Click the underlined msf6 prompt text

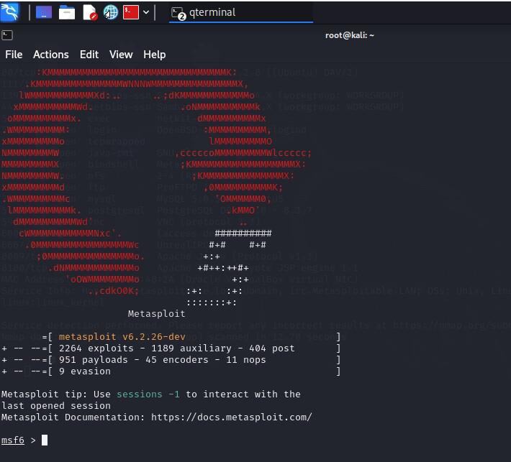point(13,440)
